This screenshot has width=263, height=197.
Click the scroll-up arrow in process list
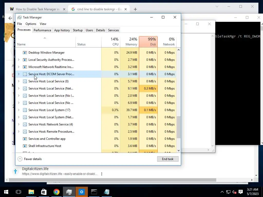(179, 50)
